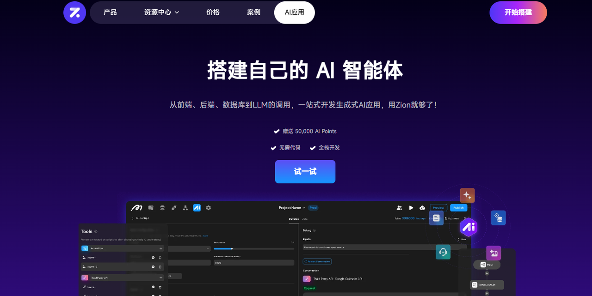Screen dimensions: 592x296
Task: Click the Zion logo in the navbar
Action: point(75,12)
